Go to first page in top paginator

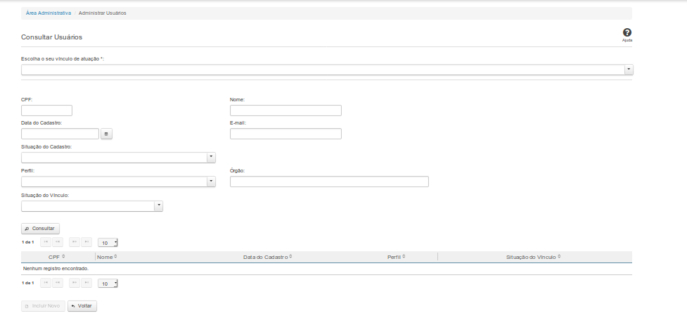(x=46, y=242)
